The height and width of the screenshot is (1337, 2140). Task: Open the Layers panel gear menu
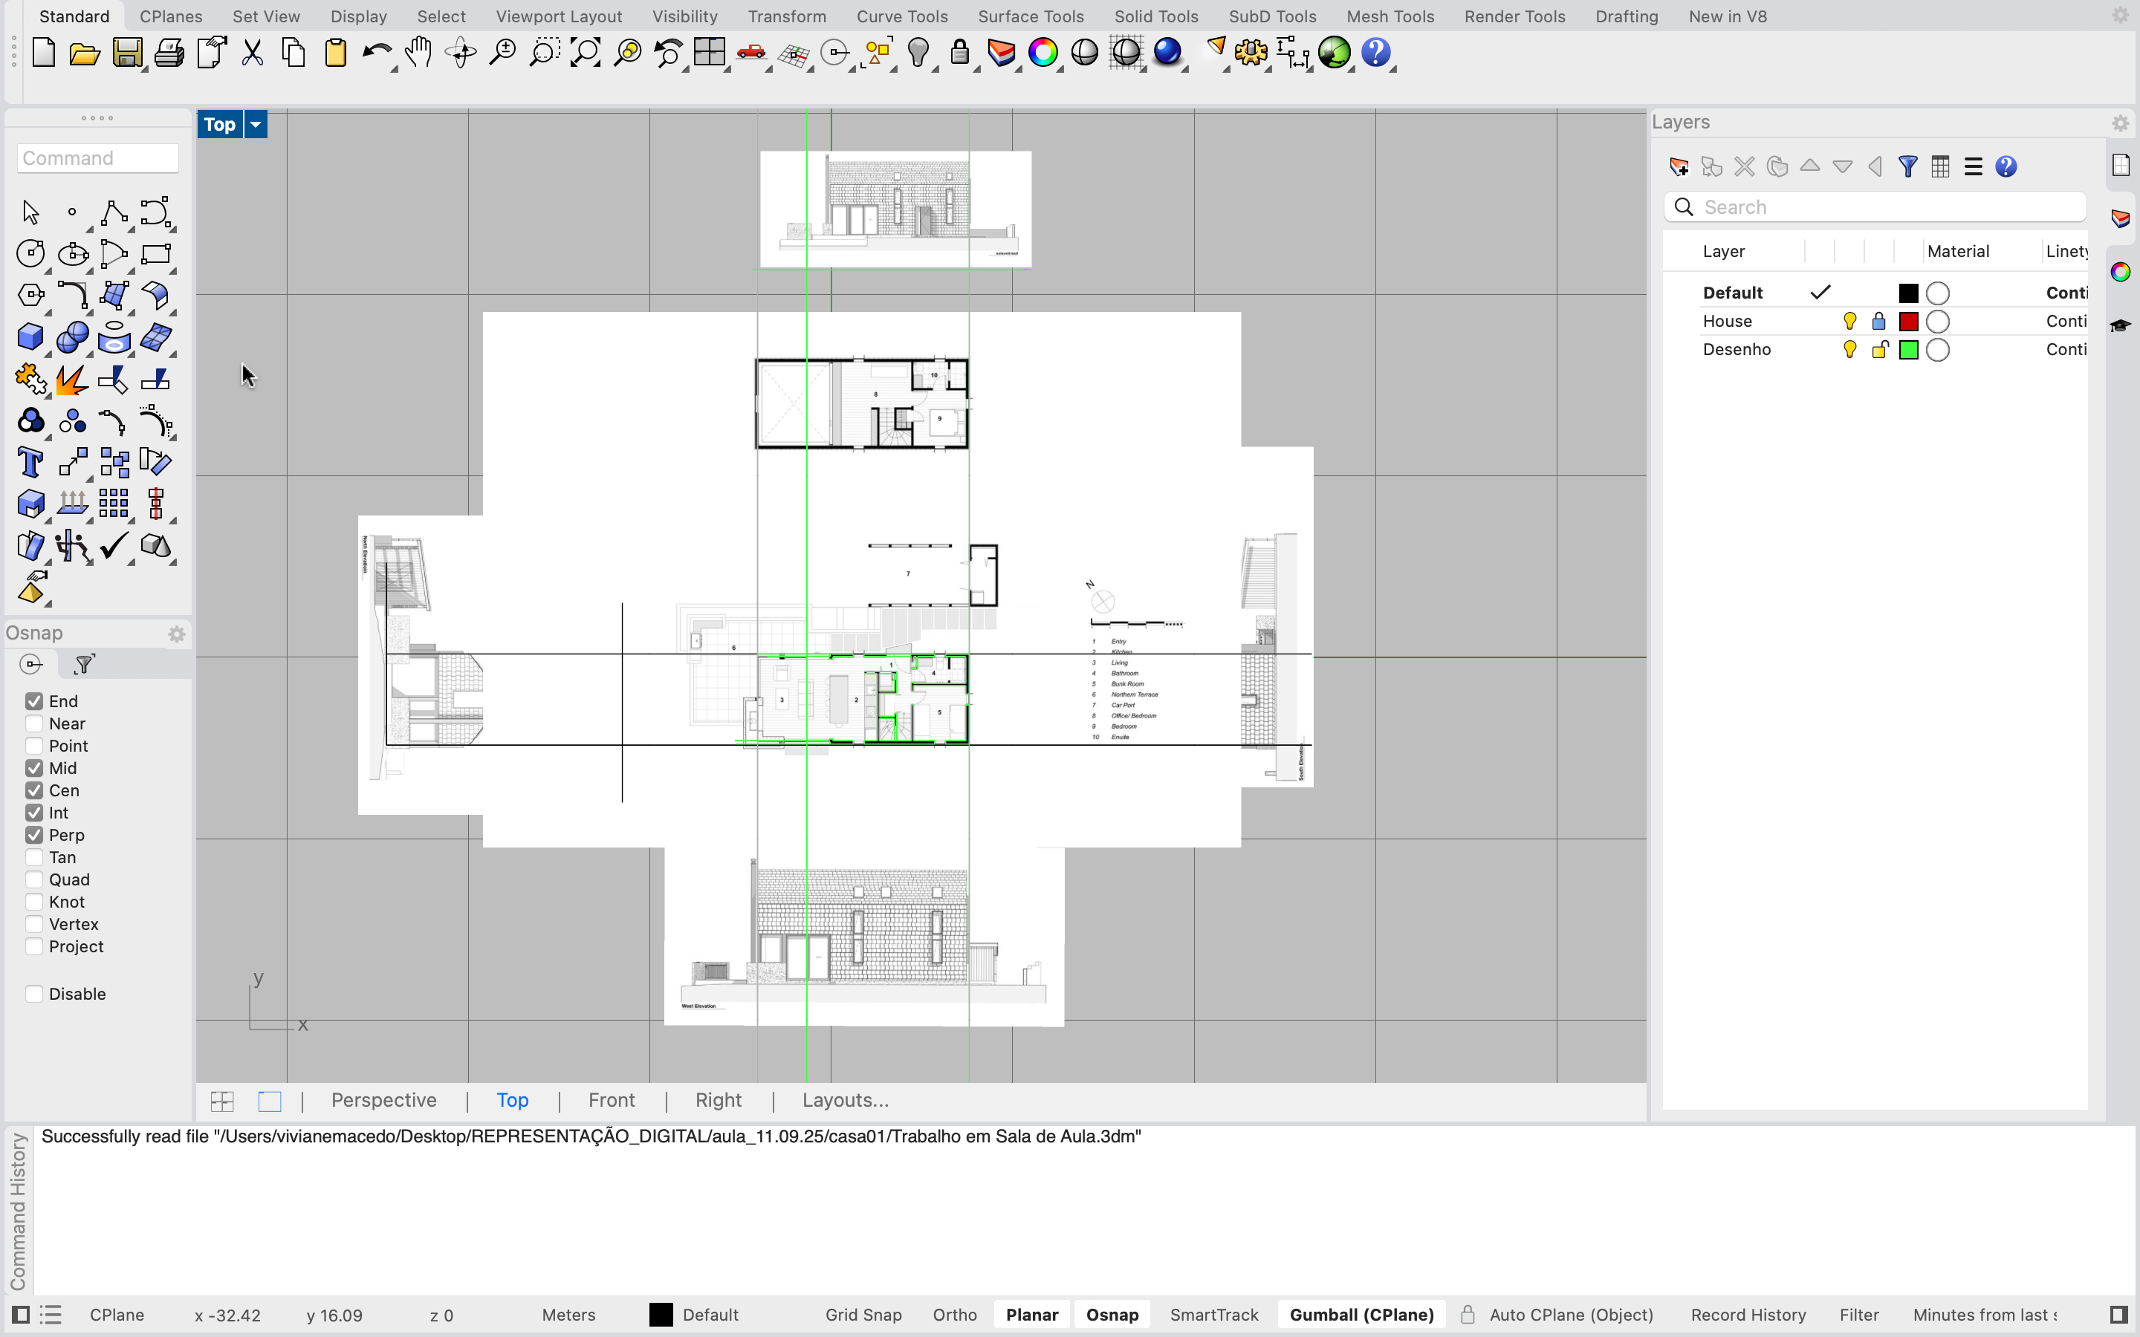click(x=2120, y=123)
